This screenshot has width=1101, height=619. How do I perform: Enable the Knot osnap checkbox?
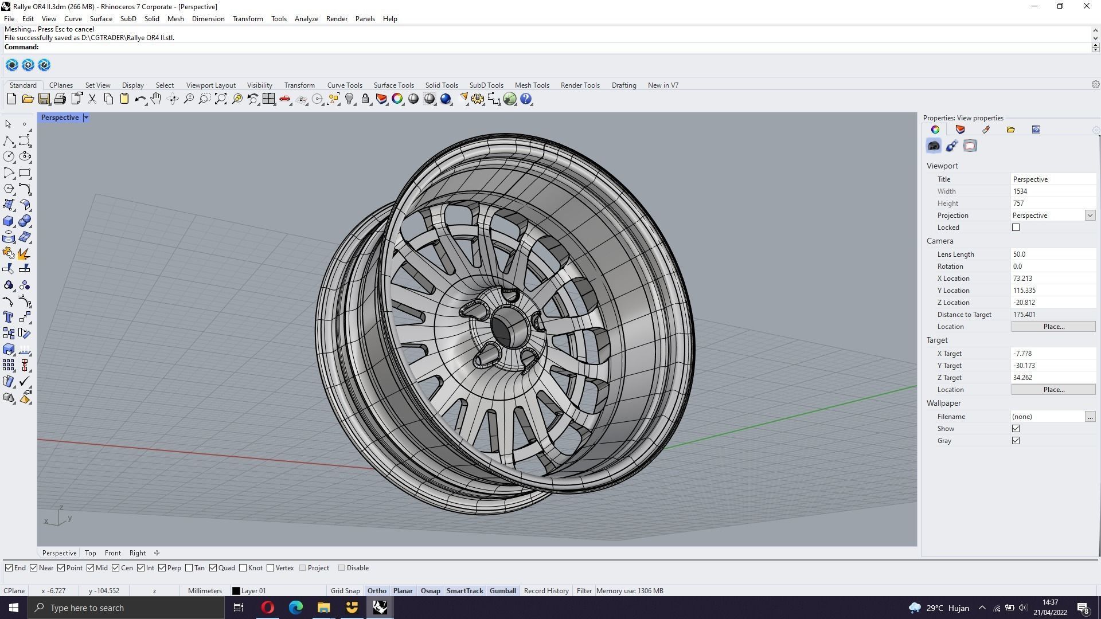tap(243, 568)
